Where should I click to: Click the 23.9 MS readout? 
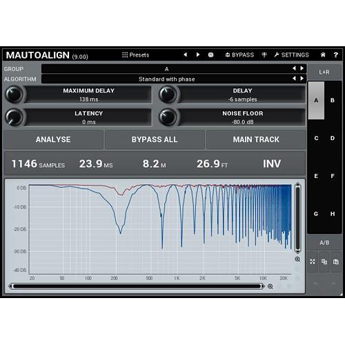tap(96, 164)
